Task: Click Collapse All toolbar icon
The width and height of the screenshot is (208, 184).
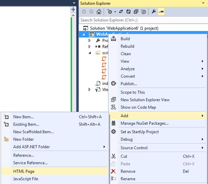Action: tap(136, 12)
